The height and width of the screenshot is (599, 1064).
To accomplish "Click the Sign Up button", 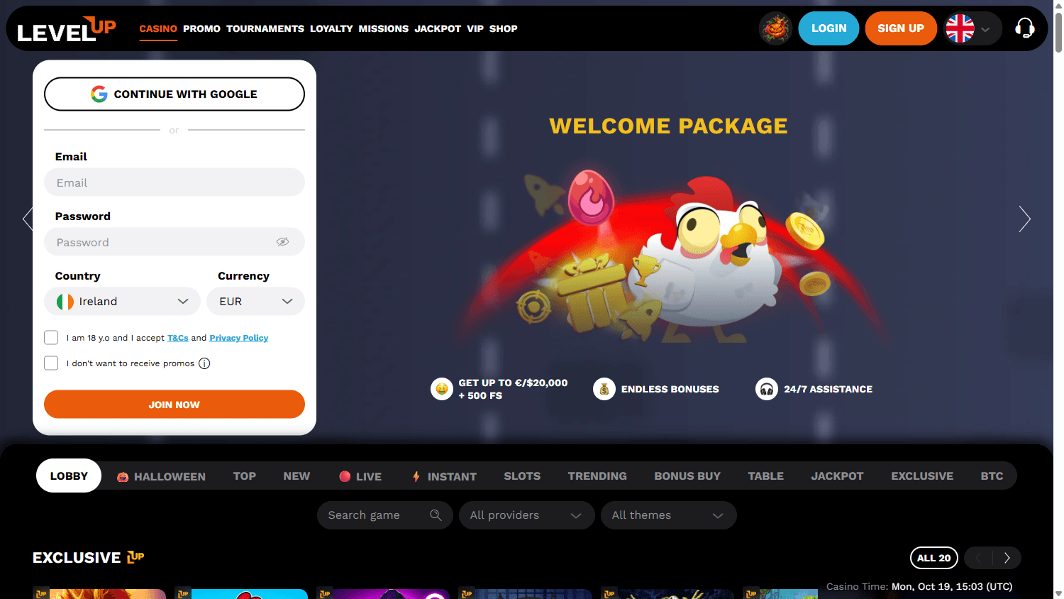I will click(901, 28).
